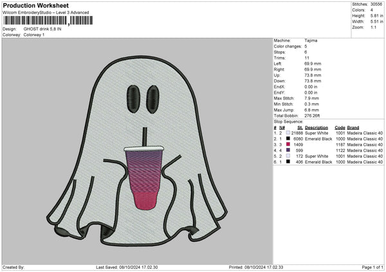Click the 'Page 1 of 1' indicator

pyautogui.click(x=372, y=267)
